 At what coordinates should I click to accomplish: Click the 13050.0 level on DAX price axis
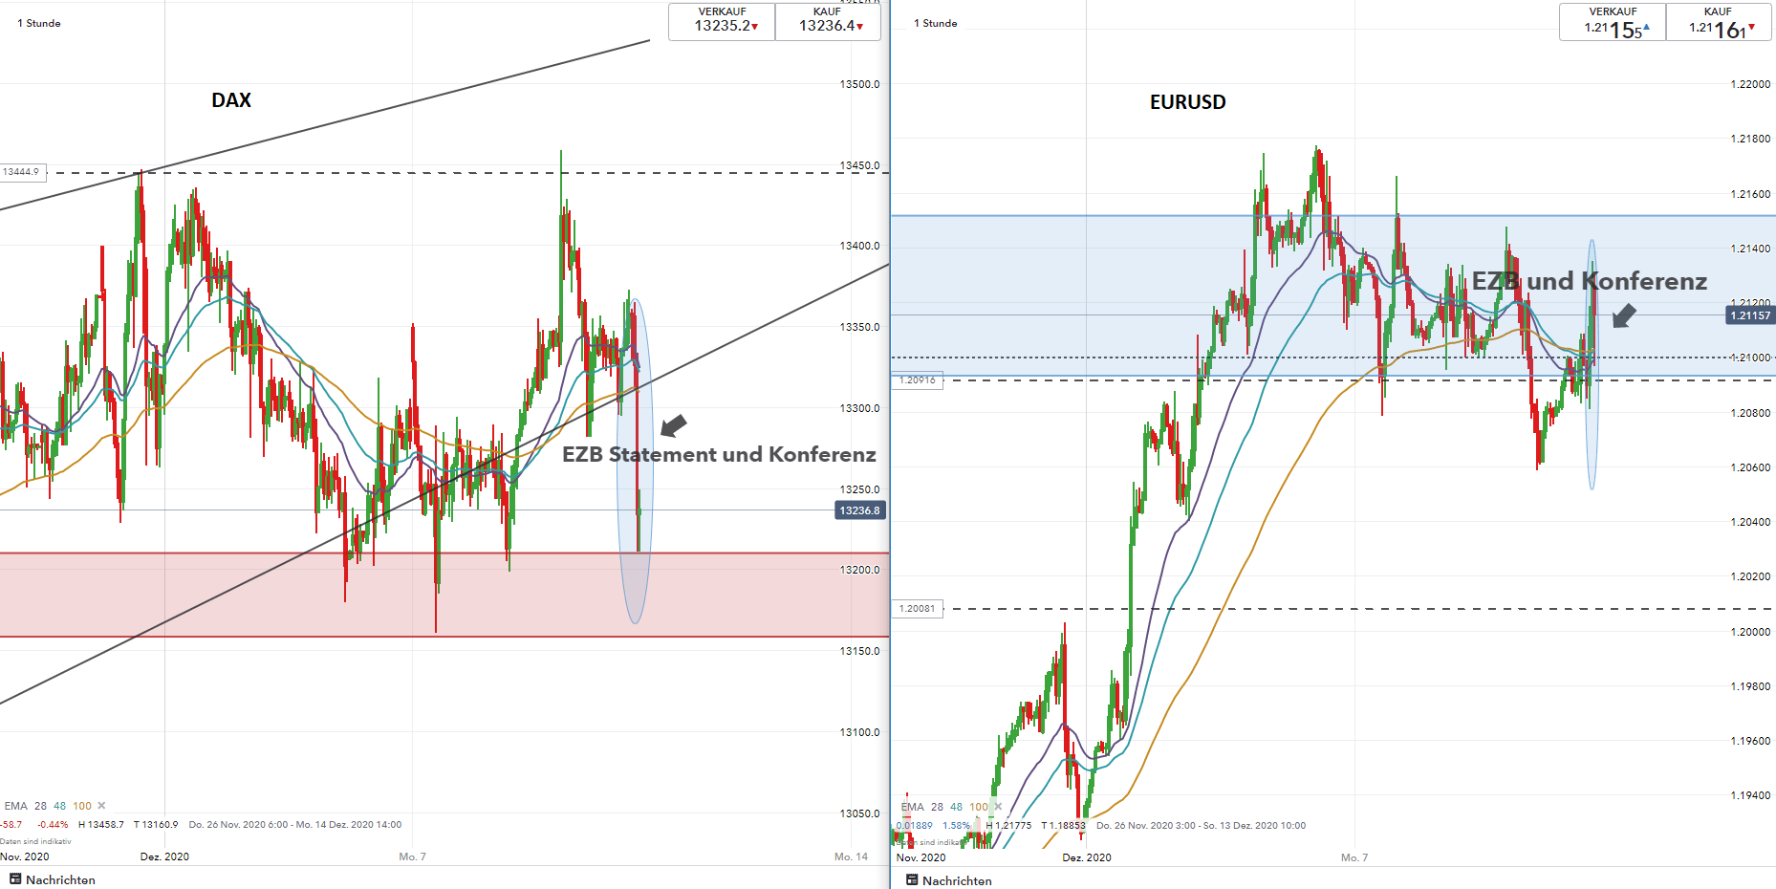pos(859,813)
